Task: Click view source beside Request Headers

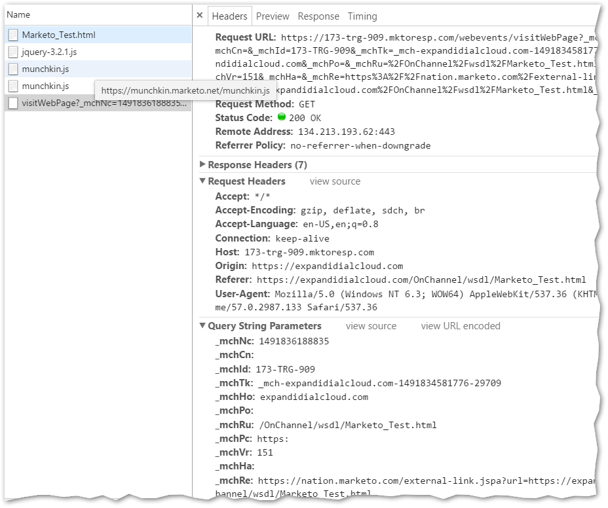Action: pos(335,181)
